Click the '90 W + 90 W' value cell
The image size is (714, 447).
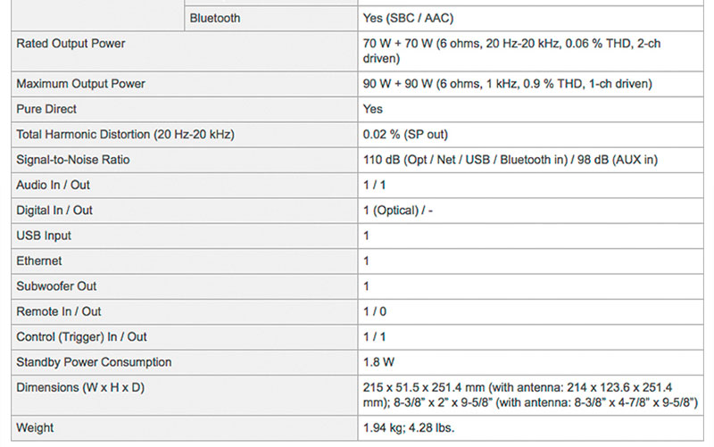[x=507, y=84]
